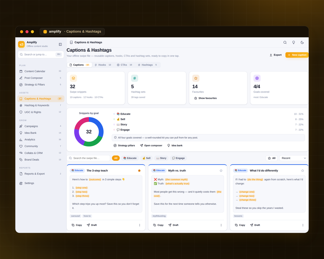This screenshot has width=324, height=259.
Task: Open Settings in sidebar
Action: (x=41, y=183)
